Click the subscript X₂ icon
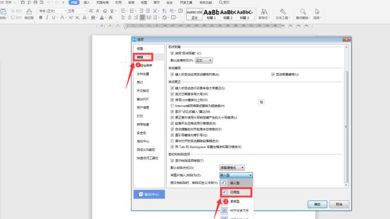 point(78,18)
